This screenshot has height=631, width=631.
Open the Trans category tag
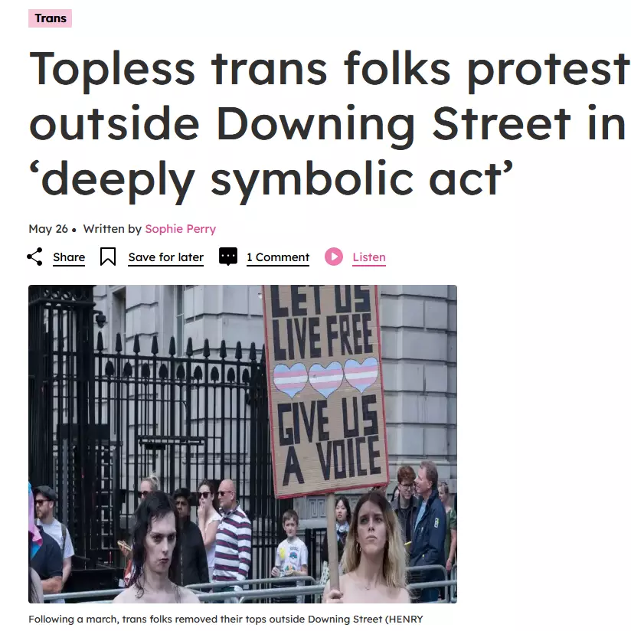click(51, 18)
